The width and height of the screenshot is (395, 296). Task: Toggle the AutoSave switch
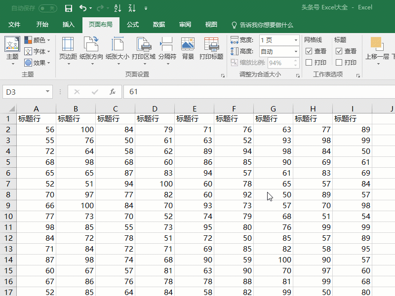[x=47, y=8]
